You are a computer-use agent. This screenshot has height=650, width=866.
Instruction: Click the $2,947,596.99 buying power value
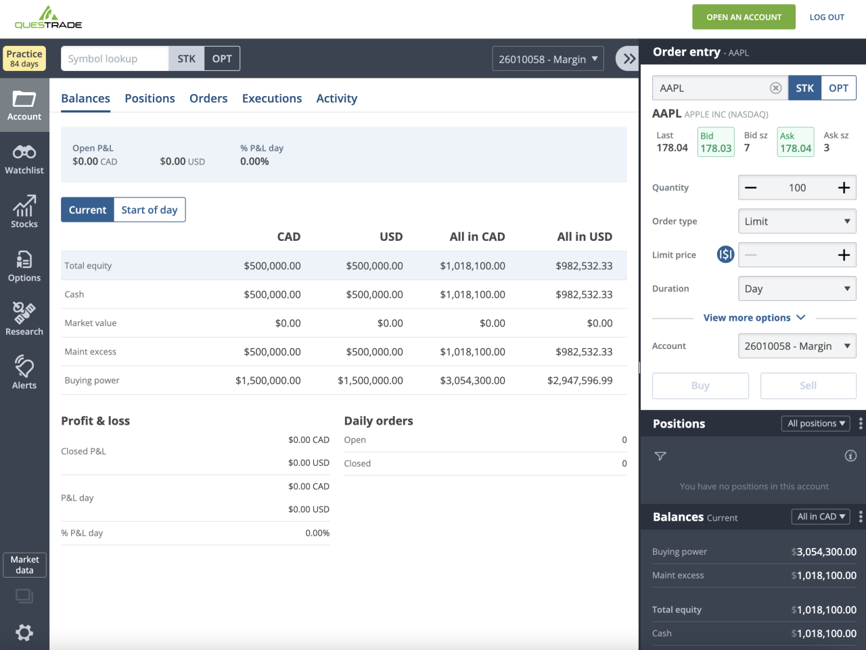click(x=580, y=381)
